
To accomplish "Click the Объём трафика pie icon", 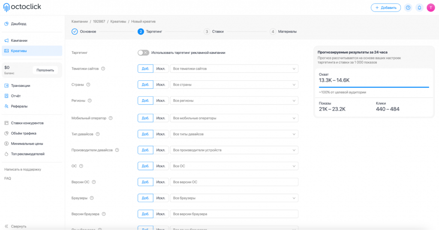I will (x=6, y=133).
